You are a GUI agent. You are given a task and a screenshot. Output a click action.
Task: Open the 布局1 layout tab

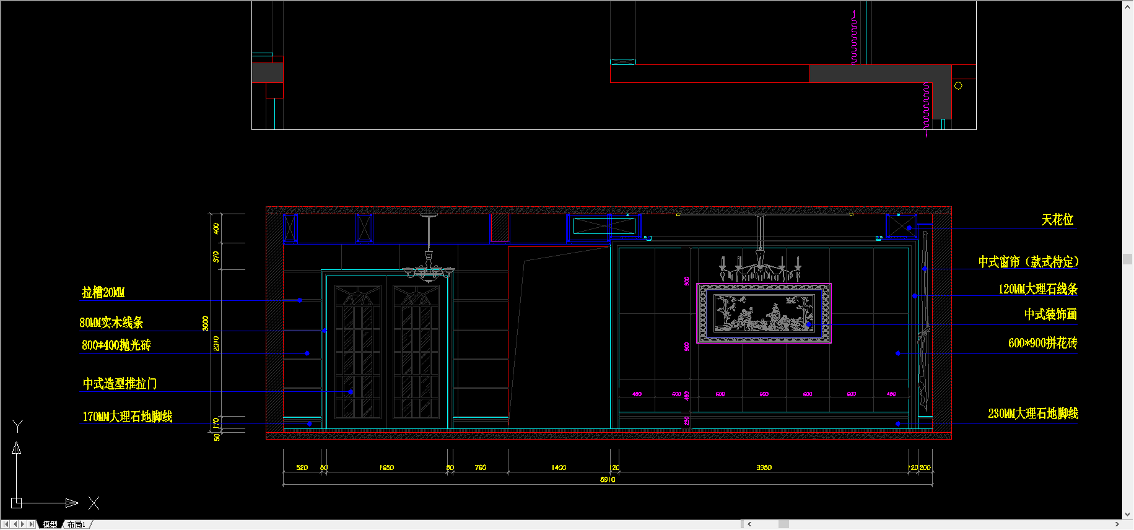(76, 524)
